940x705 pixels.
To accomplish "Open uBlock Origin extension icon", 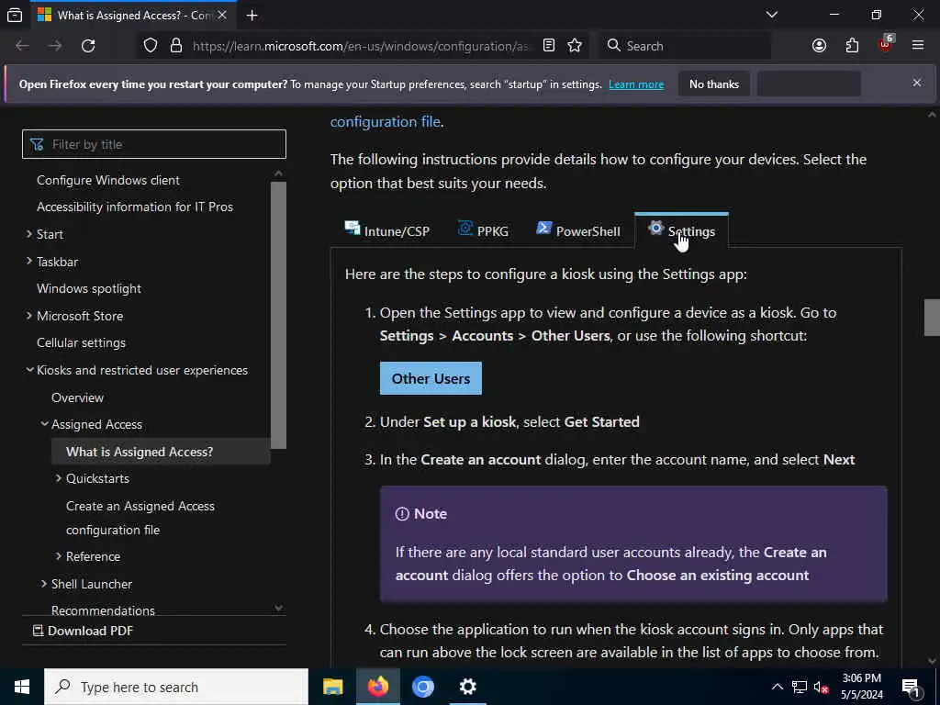I will [x=886, y=44].
